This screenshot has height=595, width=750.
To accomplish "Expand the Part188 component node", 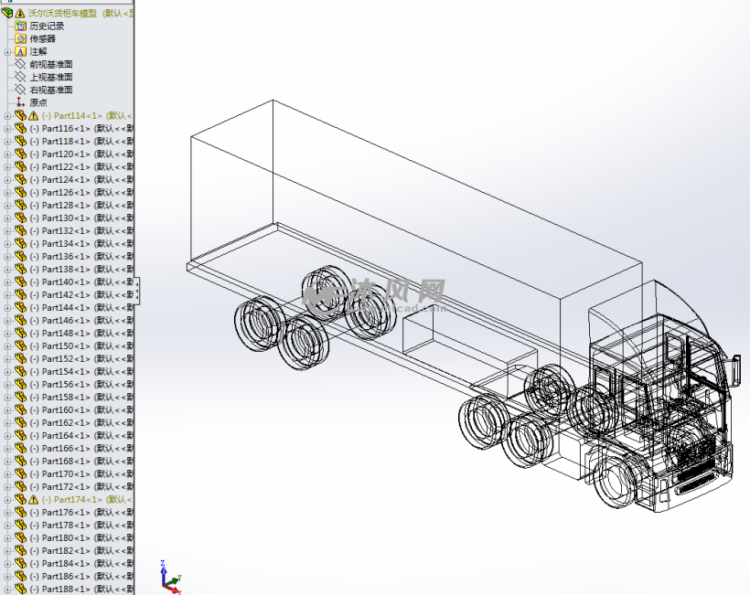I will 7,590.
